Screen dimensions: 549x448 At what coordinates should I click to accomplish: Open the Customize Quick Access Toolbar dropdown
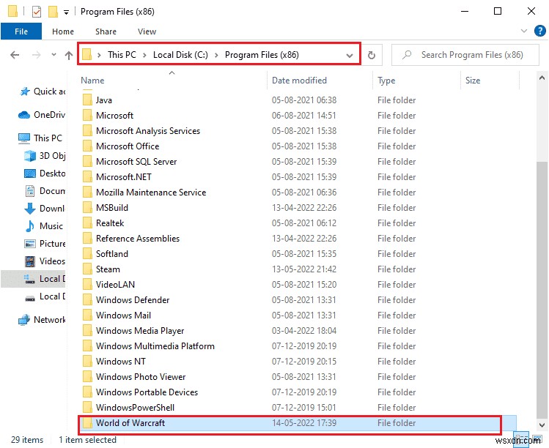point(66,12)
